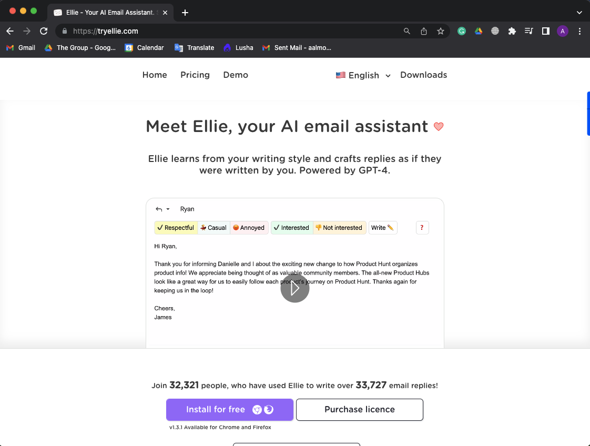The width and height of the screenshot is (590, 446).
Task: Play the demo video
Action: pos(294,288)
